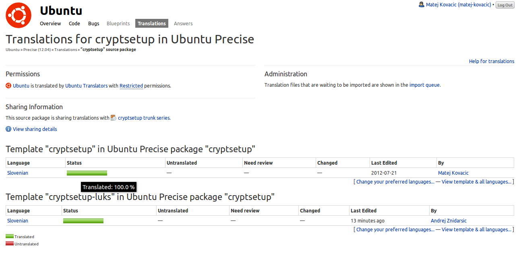521x253 pixels.
Task: Click Precise (12.04) in the breadcrumb
Action: tap(37, 49)
